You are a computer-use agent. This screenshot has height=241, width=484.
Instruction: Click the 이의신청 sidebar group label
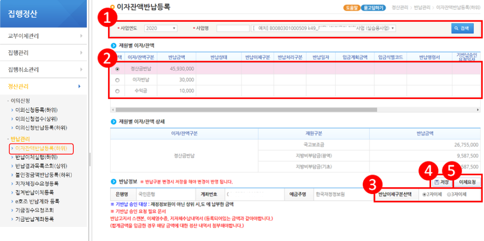tap(20, 101)
